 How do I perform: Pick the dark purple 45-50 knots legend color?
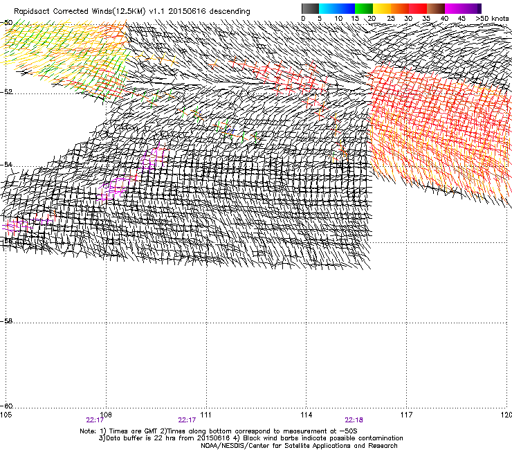coord(472,8)
